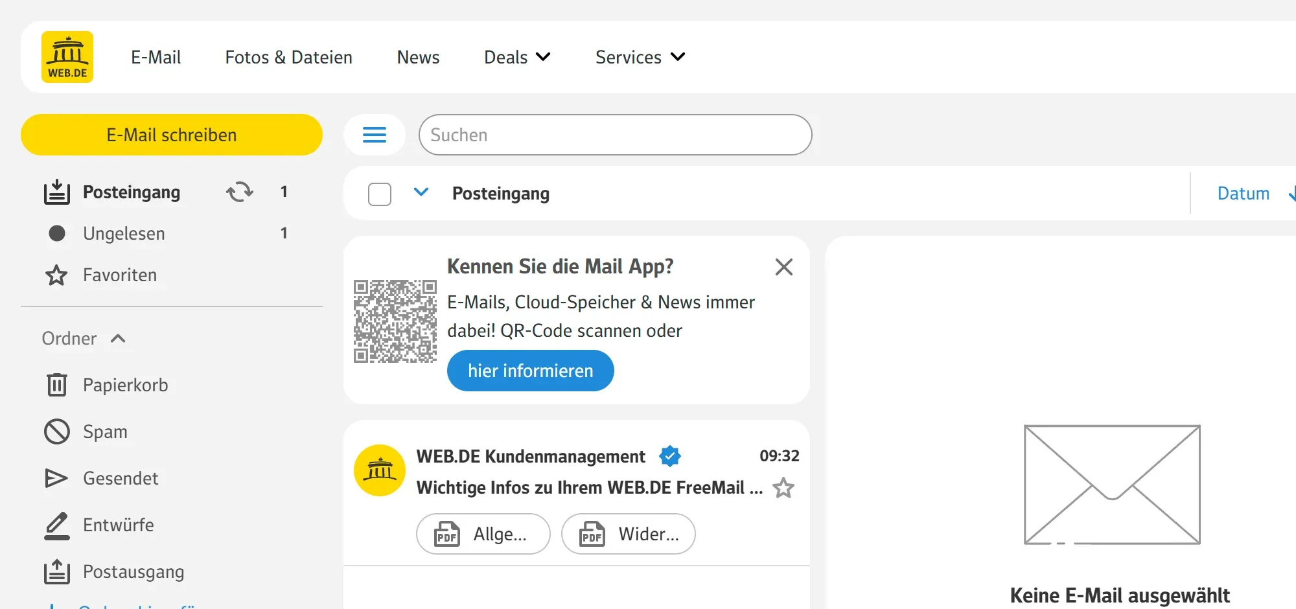Viewport: 1296px width, 609px height.
Task: Open the Entwürfe drafts folder
Action: 119,525
